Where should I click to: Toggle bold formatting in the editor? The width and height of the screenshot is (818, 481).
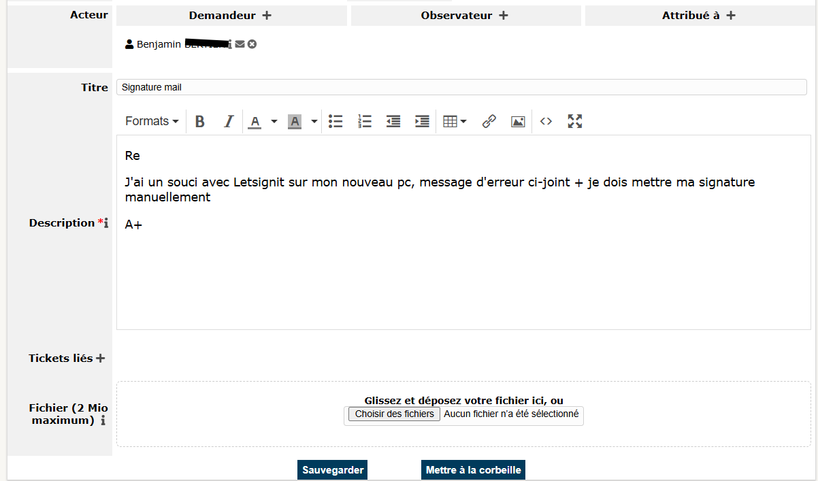tap(200, 122)
